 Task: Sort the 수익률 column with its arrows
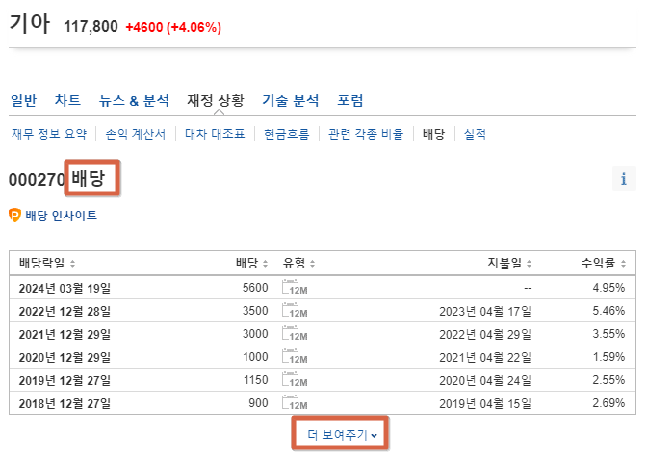tap(623, 264)
